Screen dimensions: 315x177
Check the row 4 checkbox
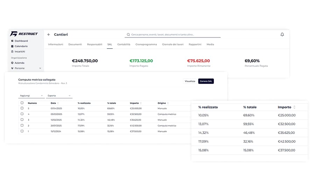22,114
